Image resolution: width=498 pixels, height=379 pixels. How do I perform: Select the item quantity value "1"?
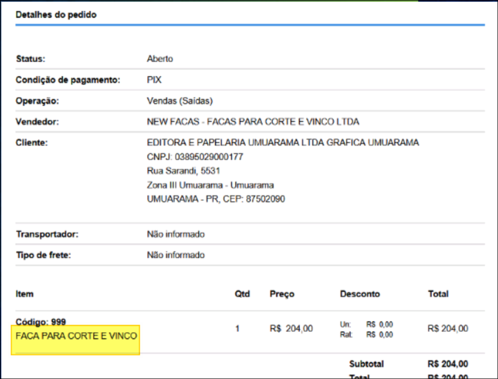pyautogui.click(x=237, y=328)
